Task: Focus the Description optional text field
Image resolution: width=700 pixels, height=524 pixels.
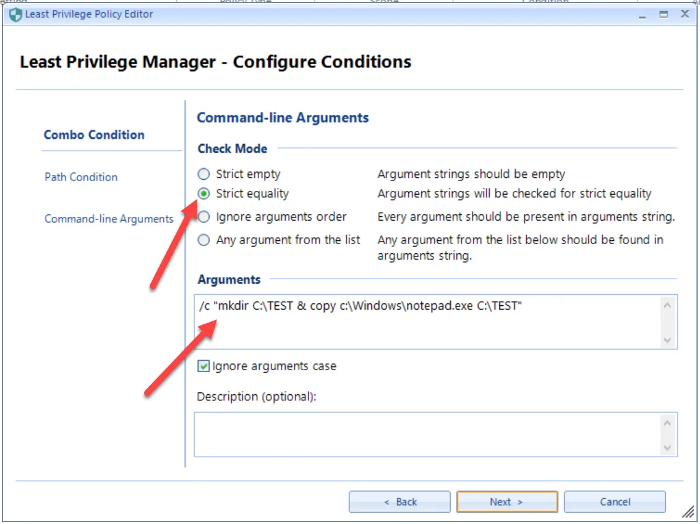Action: [427, 434]
